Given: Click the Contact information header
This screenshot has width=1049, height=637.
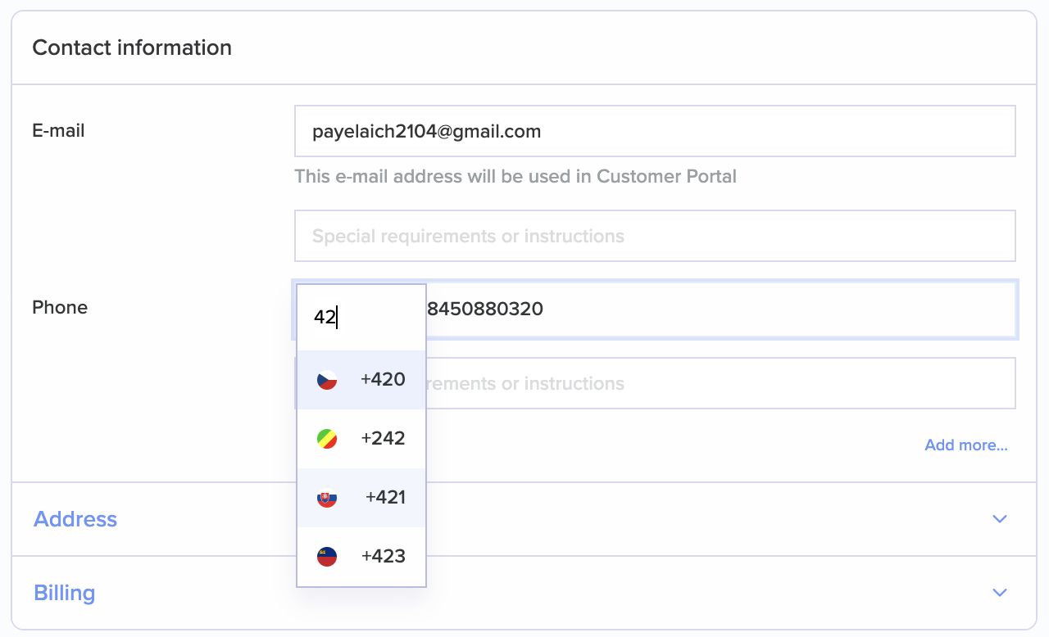Looking at the screenshot, I should point(132,47).
